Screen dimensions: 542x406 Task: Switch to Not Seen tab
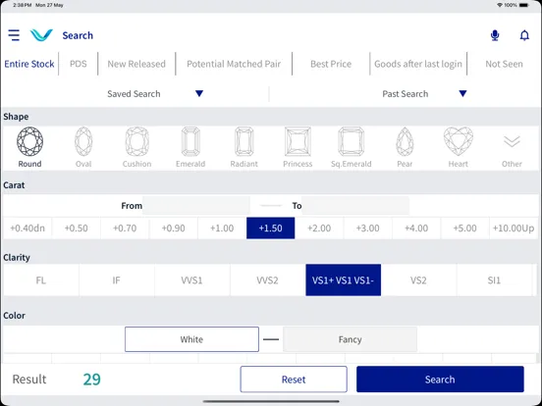click(504, 64)
